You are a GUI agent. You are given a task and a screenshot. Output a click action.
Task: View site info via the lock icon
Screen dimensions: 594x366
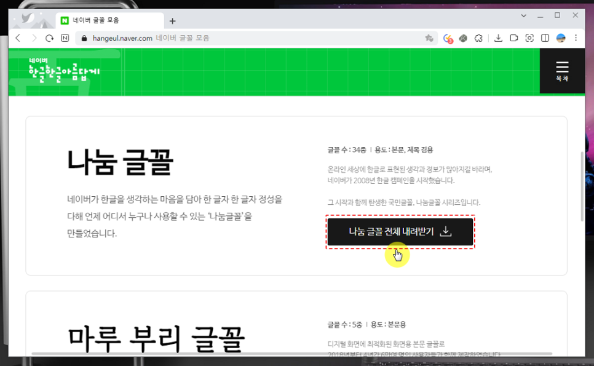point(84,38)
